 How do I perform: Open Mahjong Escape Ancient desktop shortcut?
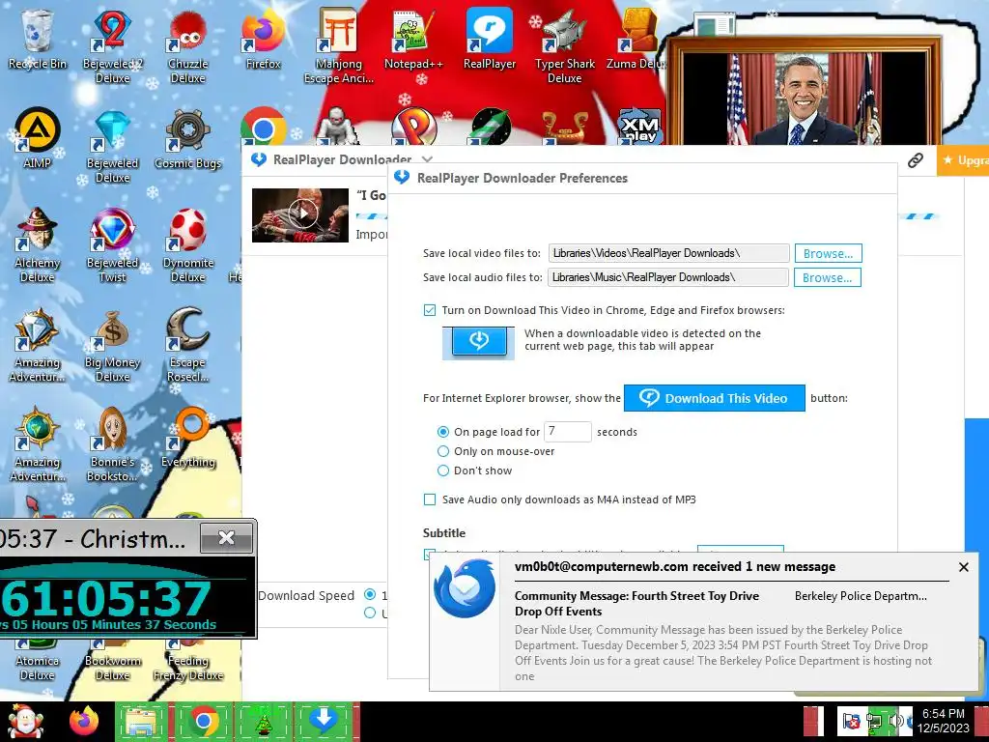click(339, 45)
